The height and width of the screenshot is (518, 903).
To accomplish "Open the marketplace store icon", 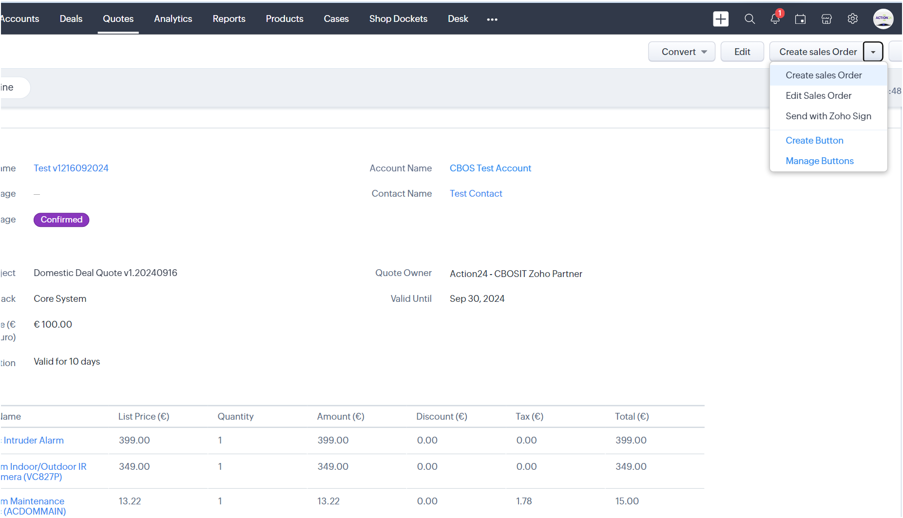I will (826, 19).
